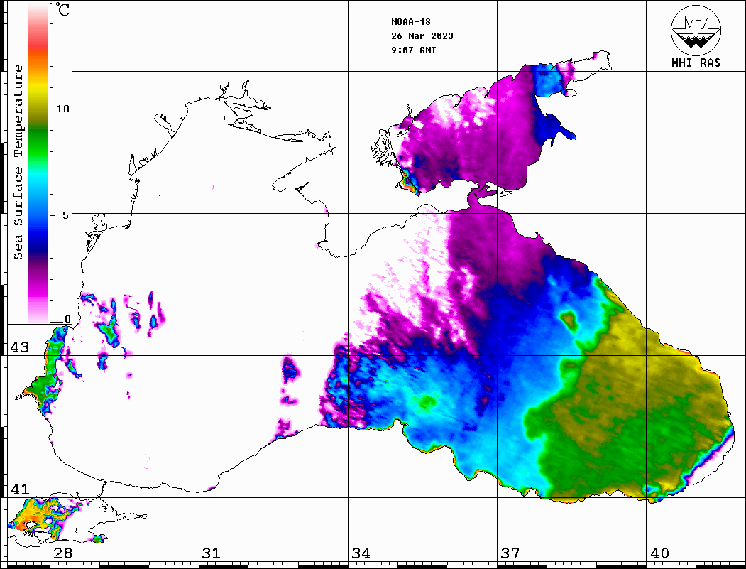746x569 pixels.
Task: Click latitude label '43'
Action: [x=19, y=347]
